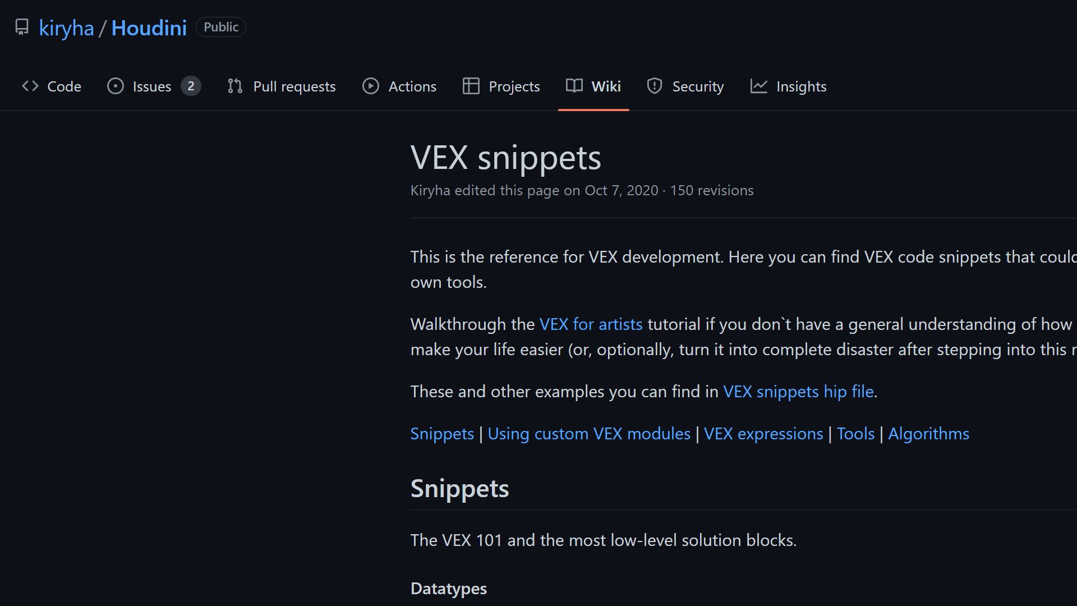This screenshot has width=1077, height=606.
Task: Jump to the Using custom VEX modules section
Action: click(589, 434)
